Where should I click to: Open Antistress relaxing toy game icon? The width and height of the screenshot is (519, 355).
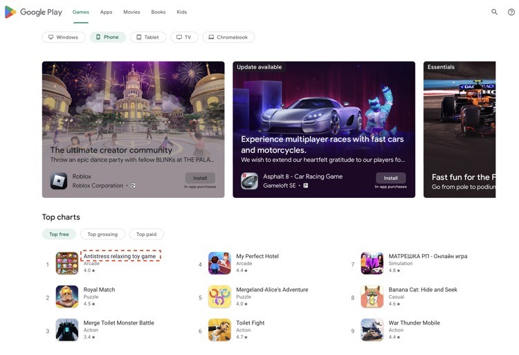67,263
